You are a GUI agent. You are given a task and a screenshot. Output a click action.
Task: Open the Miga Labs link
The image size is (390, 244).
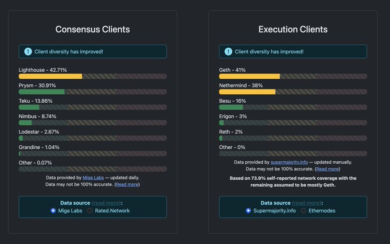pos(93,177)
